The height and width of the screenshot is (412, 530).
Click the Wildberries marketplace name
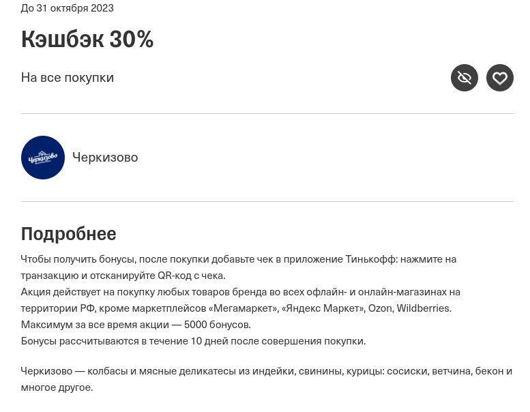(424, 308)
